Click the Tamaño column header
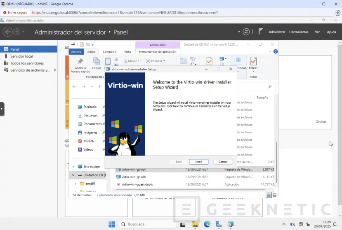Viewport: 342px width, 230px height. click(262, 98)
